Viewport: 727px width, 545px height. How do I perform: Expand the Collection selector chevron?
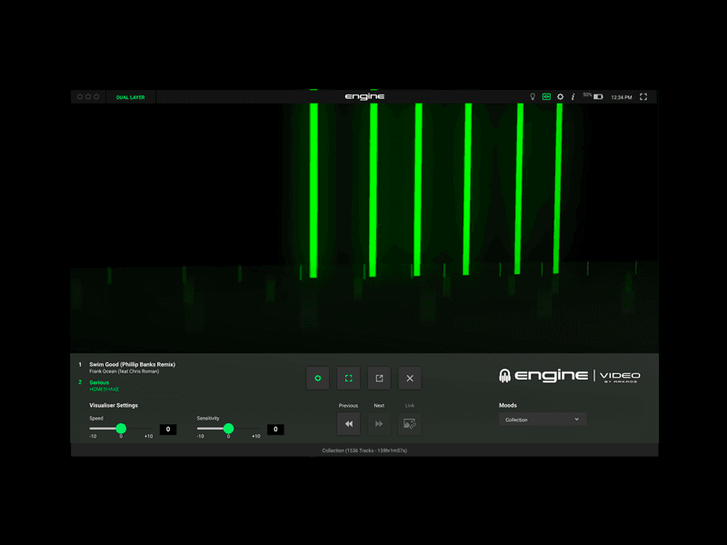click(x=576, y=420)
